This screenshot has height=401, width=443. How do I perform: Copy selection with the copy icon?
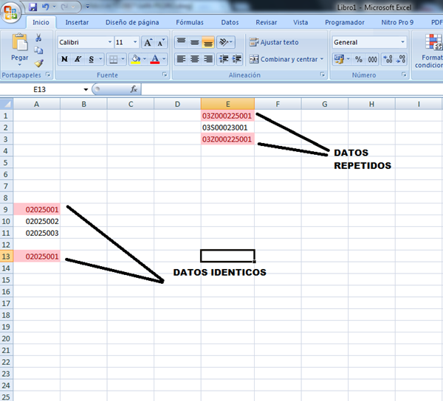[x=38, y=50]
